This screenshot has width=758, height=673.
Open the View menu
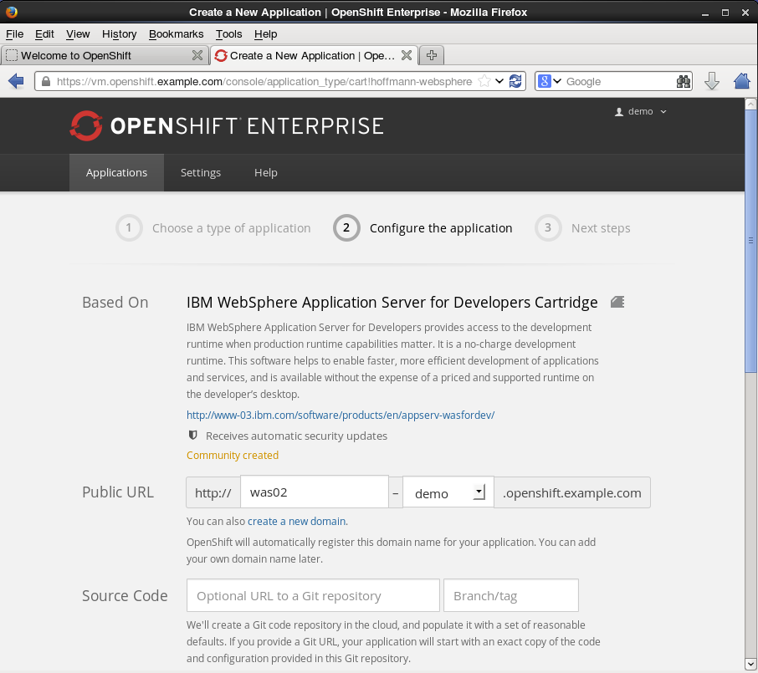(x=78, y=33)
